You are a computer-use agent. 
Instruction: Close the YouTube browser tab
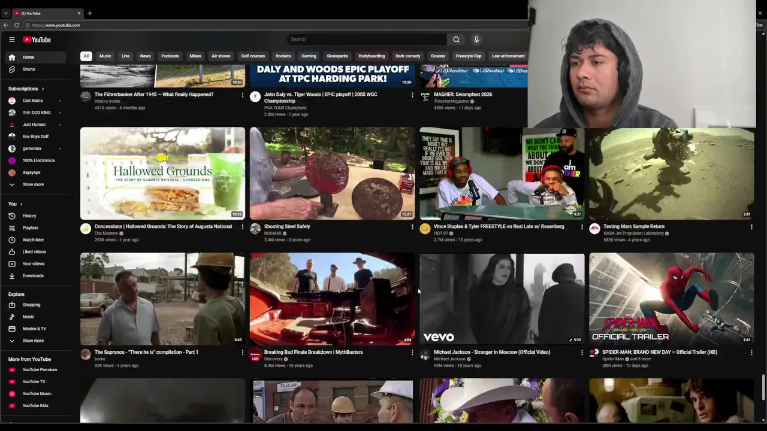point(78,13)
